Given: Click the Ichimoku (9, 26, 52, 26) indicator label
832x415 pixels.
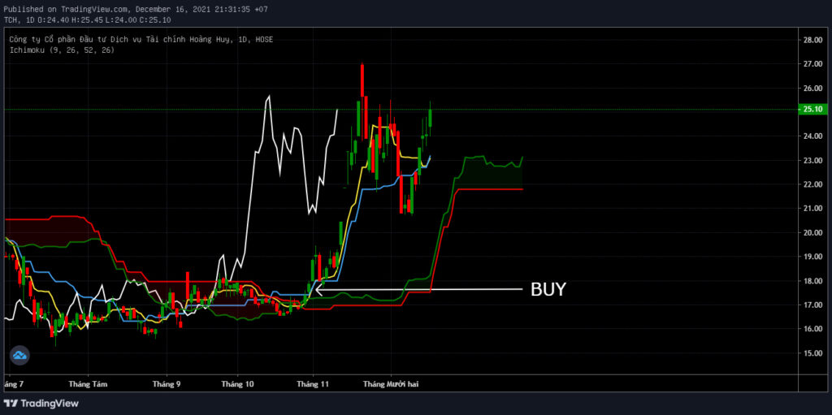Looking at the screenshot, I should click(62, 50).
